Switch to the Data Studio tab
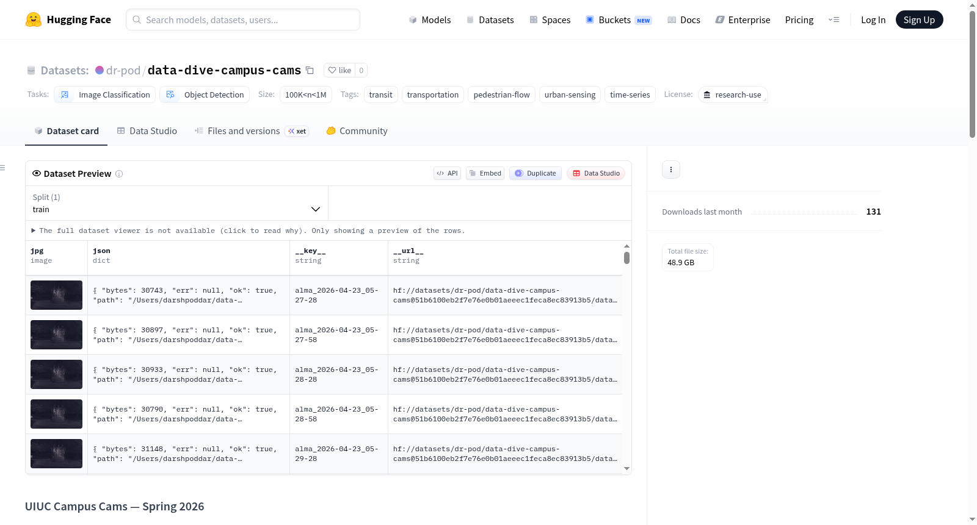The height and width of the screenshot is (525, 977). pyautogui.click(x=147, y=131)
